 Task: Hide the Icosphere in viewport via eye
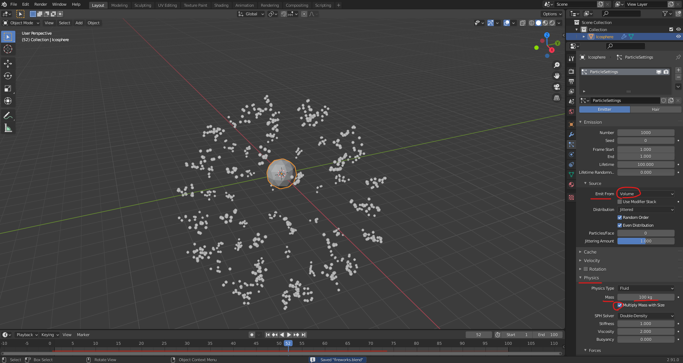tap(678, 36)
